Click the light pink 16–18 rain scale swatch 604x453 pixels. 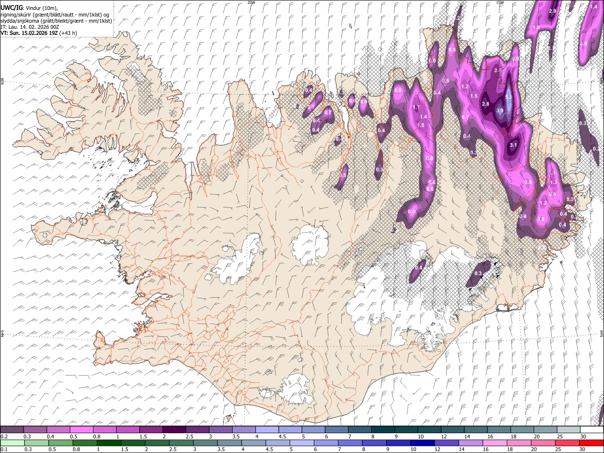495,443
